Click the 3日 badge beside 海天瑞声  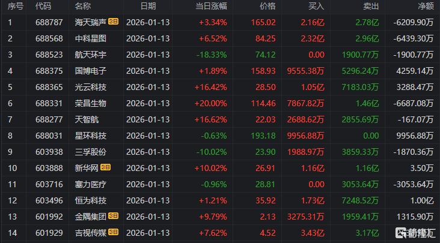tap(113, 22)
